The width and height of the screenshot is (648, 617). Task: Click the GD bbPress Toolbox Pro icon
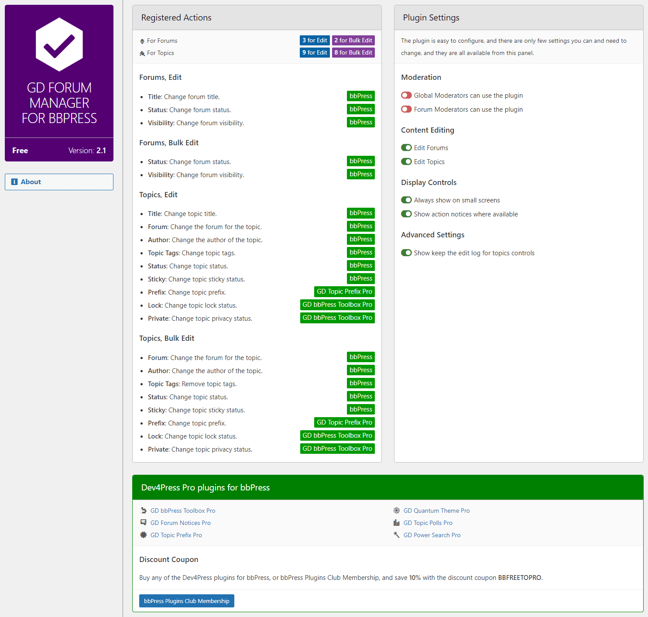[144, 511]
